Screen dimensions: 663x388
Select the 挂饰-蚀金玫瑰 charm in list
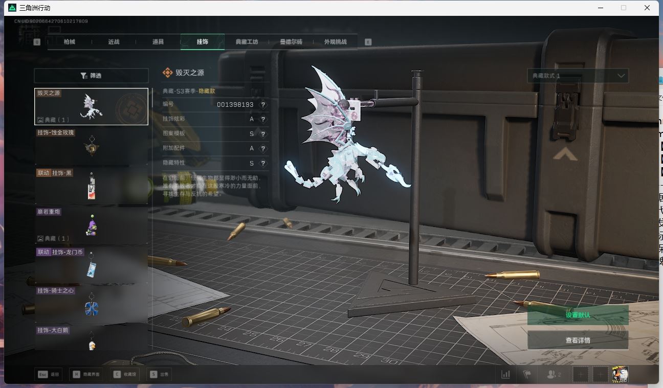click(x=91, y=146)
